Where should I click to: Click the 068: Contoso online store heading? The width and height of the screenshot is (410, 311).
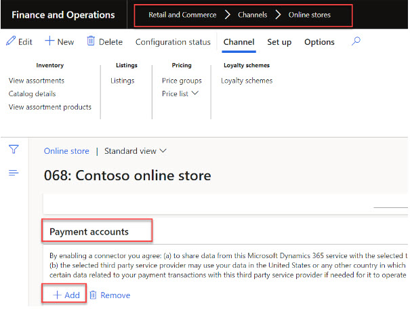pos(127,175)
